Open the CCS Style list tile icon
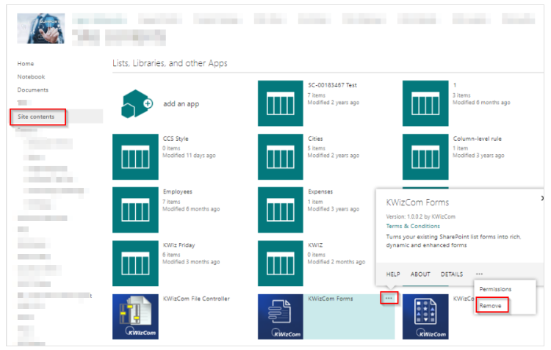Viewport: 551px width, 350px height. (135, 157)
